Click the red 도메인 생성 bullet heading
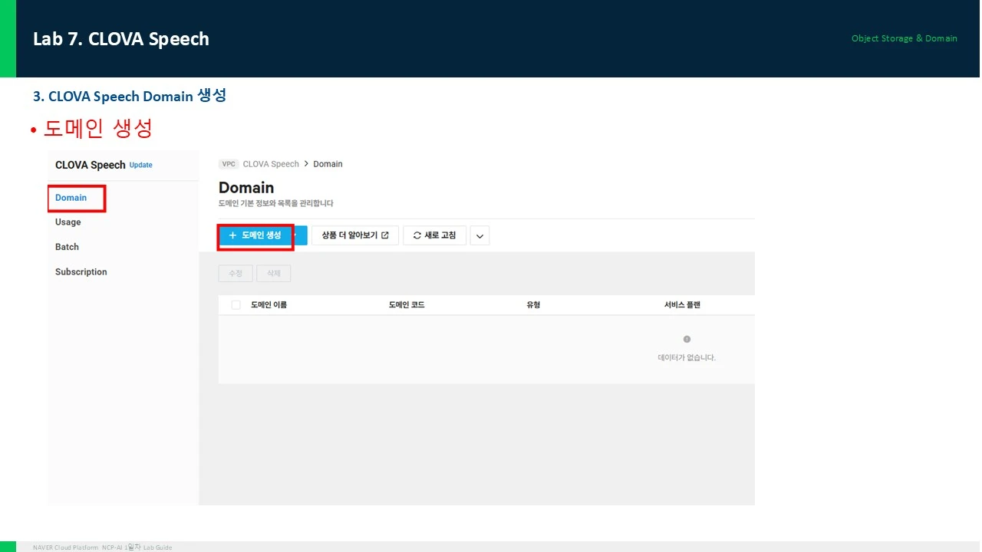 click(x=98, y=129)
